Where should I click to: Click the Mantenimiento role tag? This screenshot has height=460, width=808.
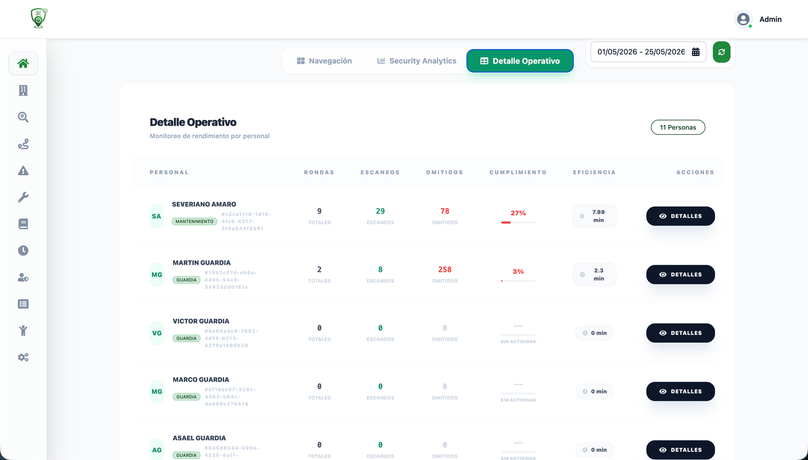(x=194, y=221)
